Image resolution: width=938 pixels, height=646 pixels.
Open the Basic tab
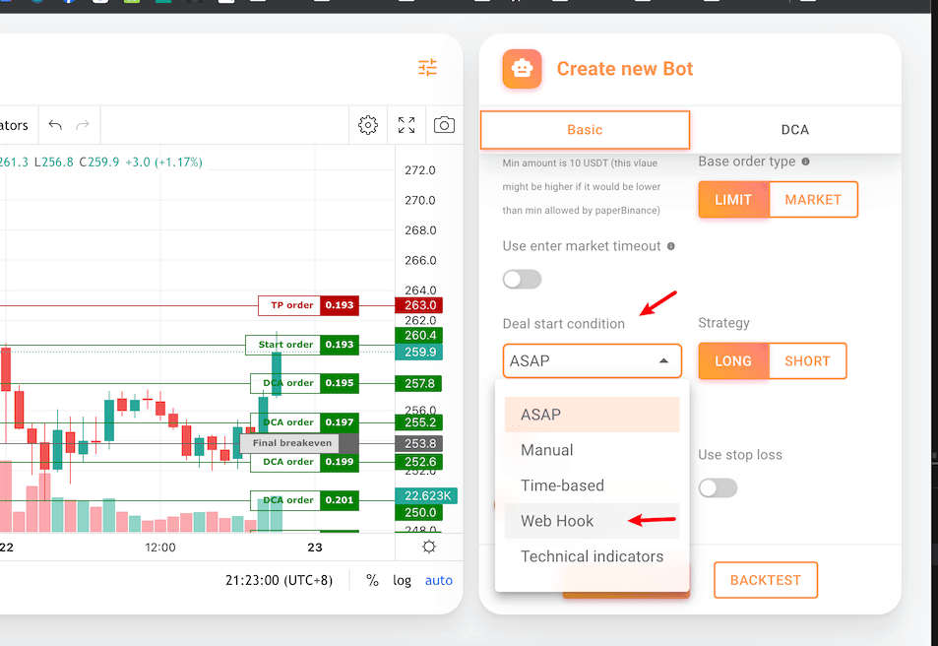(585, 129)
